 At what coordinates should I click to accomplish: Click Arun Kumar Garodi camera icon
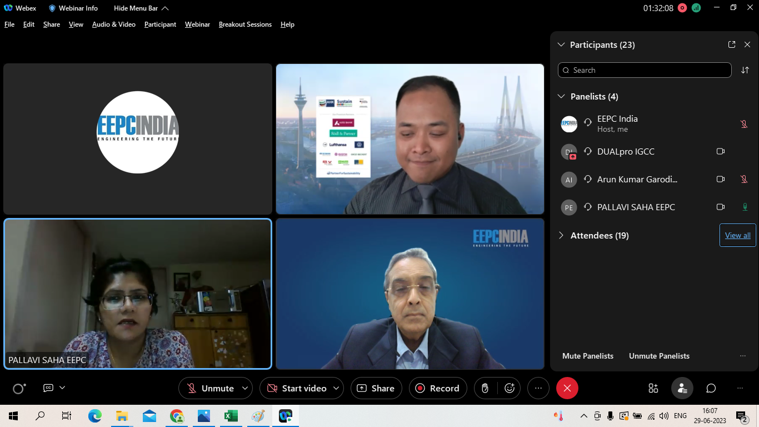[x=721, y=179]
